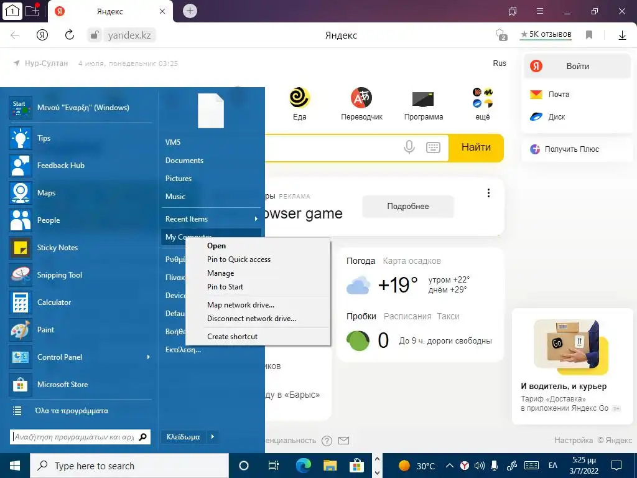The width and height of the screenshot is (637, 478).
Task: Open a new tab with plus button
Action: 190,11
